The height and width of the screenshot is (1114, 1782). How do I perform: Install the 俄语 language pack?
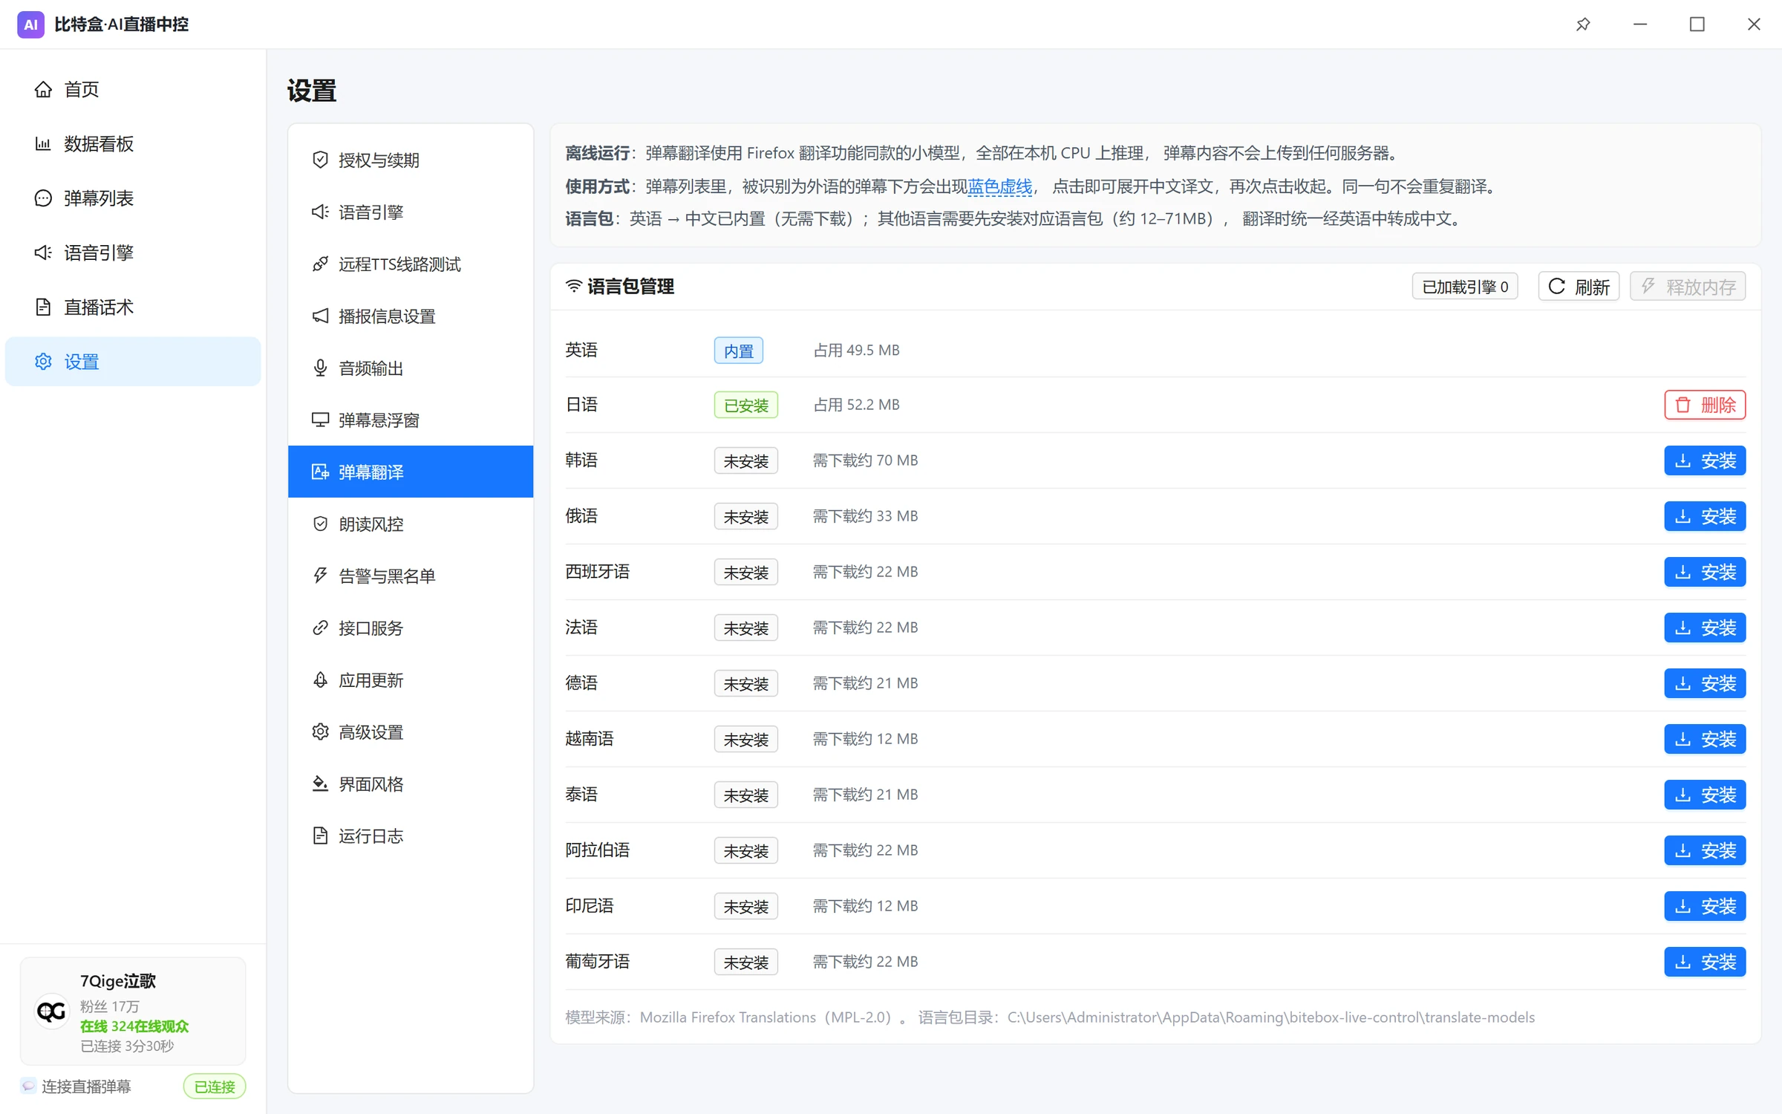[x=1705, y=516]
